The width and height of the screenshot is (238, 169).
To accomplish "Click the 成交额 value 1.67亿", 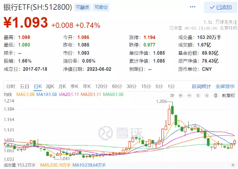I will (x=204, y=45).
